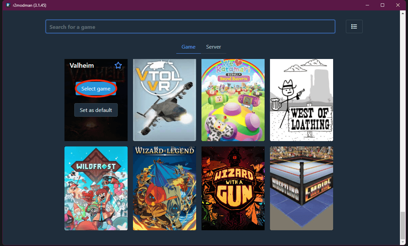Click the vertical scrollbar thumb
This screenshot has width=408, height=246.
click(x=403, y=225)
